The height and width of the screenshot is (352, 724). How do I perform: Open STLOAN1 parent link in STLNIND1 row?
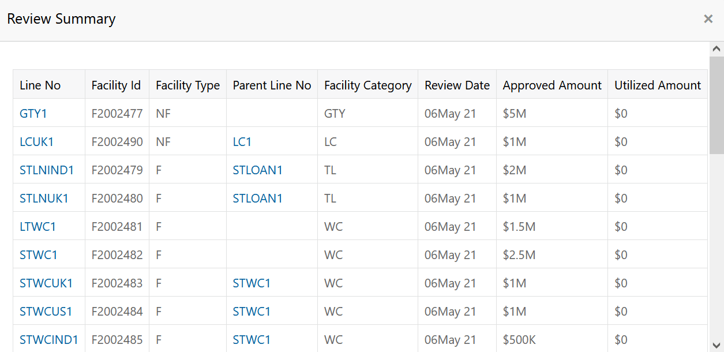click(258, 170)
